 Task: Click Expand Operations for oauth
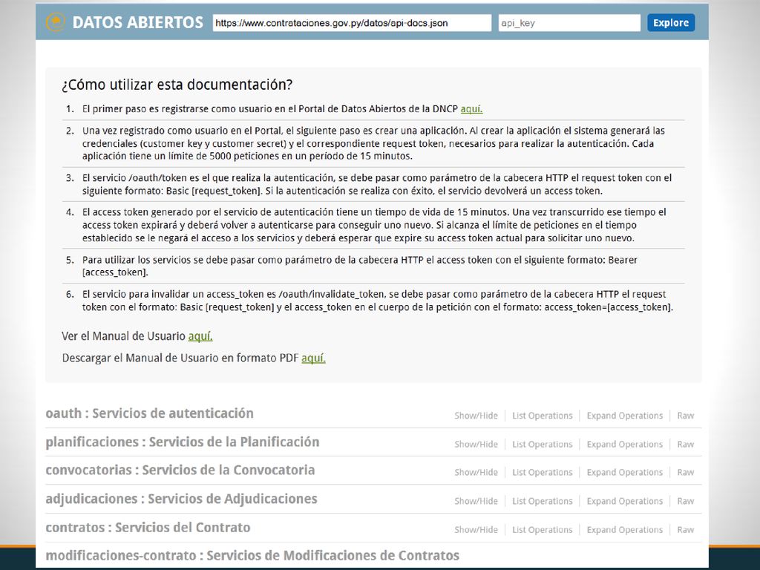coord(625,416)
